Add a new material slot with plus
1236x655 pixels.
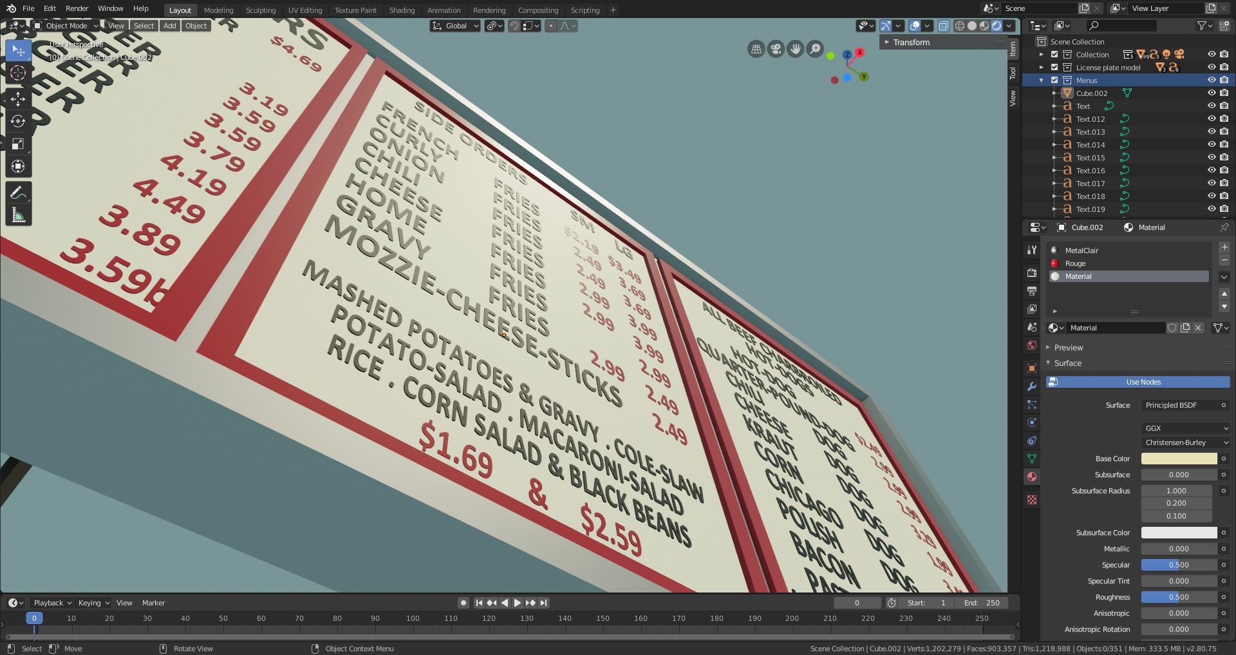click(1224, 247)
